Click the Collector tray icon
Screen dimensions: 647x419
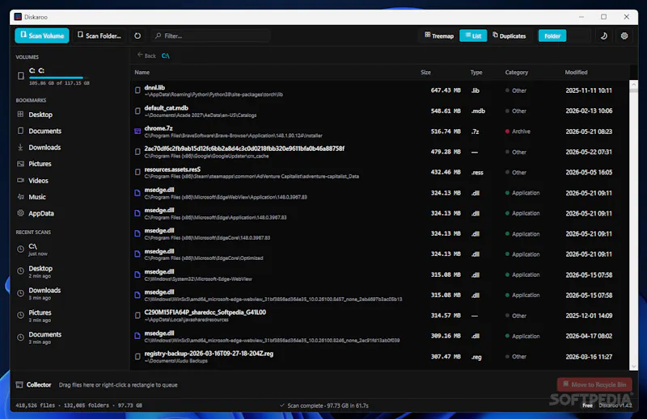(x=19, y=385)
